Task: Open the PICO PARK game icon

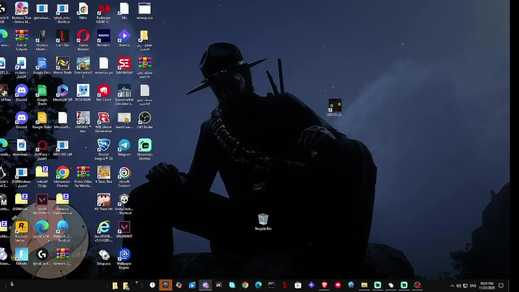Action: click(x=83, y=93)
